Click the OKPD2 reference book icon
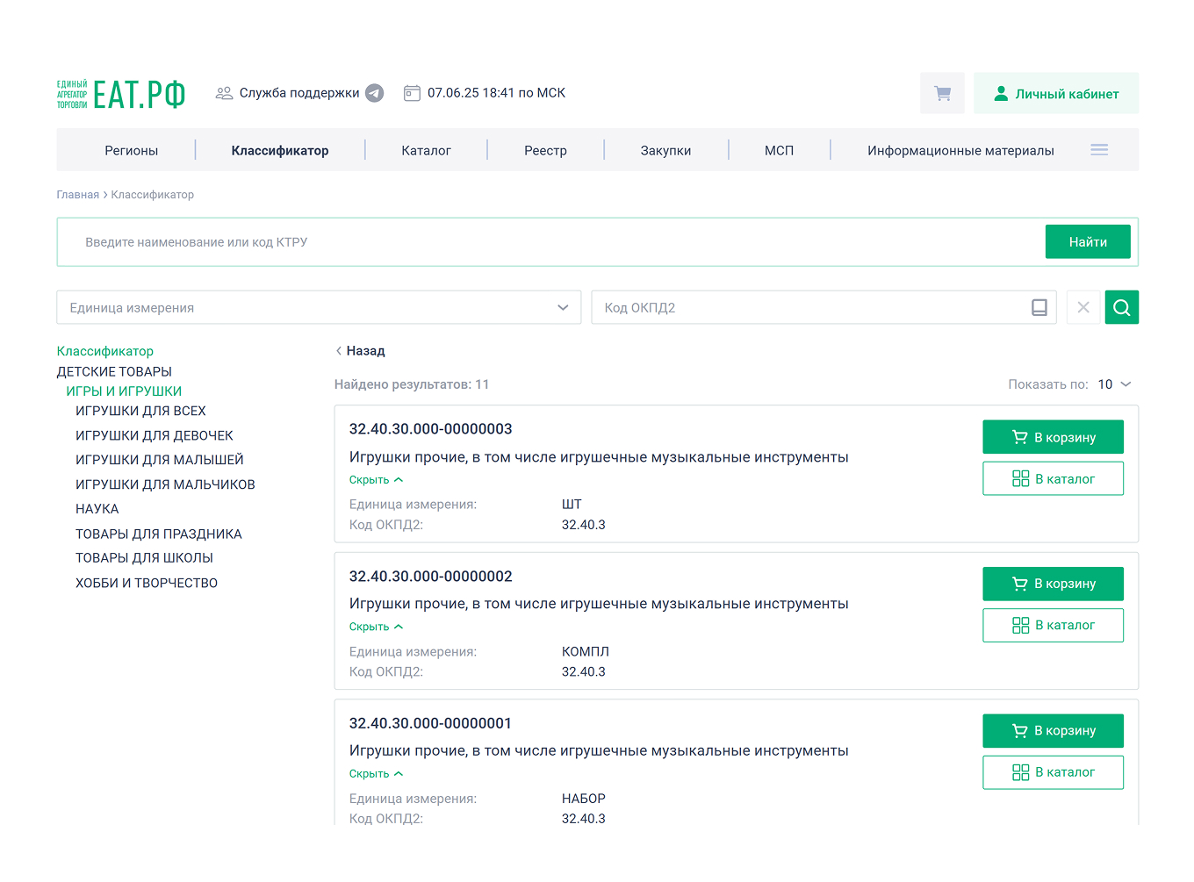The image size is (1194, 882). pos(1039,307)
